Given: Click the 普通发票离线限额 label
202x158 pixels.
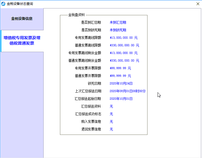Looking at the screenshot, I should click(x=88, y=45).
